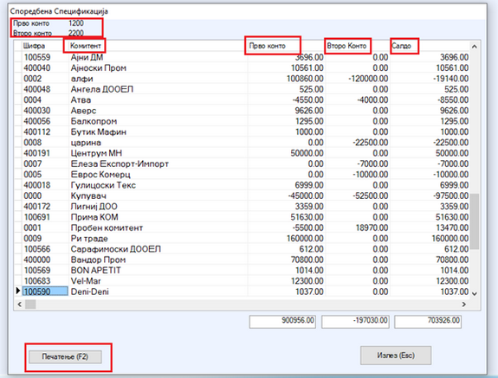Click the Излез (Esc) exit button
The width and height of the screenshot is (498, 378).
(x=396, y=356)
